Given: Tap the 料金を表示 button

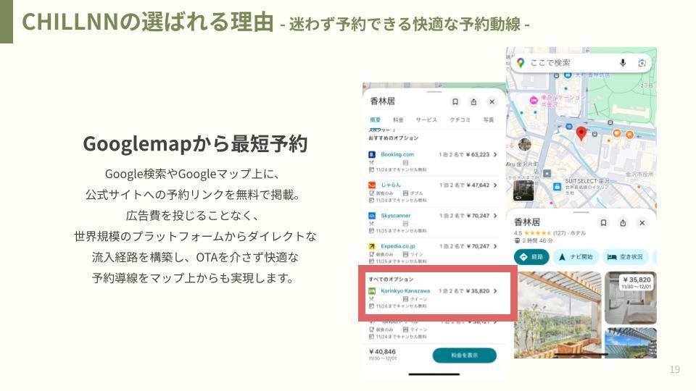Looking at the screenshot, I should click(464, 355).
